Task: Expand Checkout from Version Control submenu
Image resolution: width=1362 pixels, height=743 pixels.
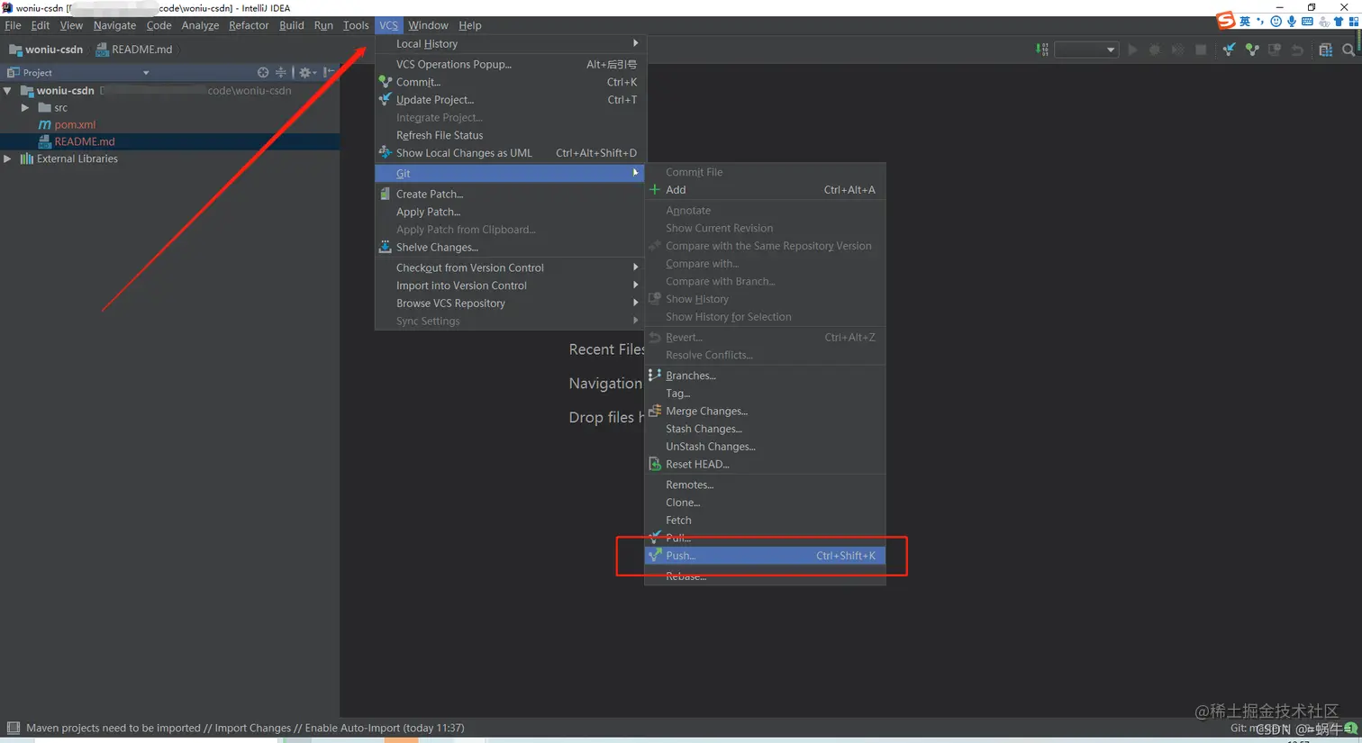Action: click(x=509, y=267)
